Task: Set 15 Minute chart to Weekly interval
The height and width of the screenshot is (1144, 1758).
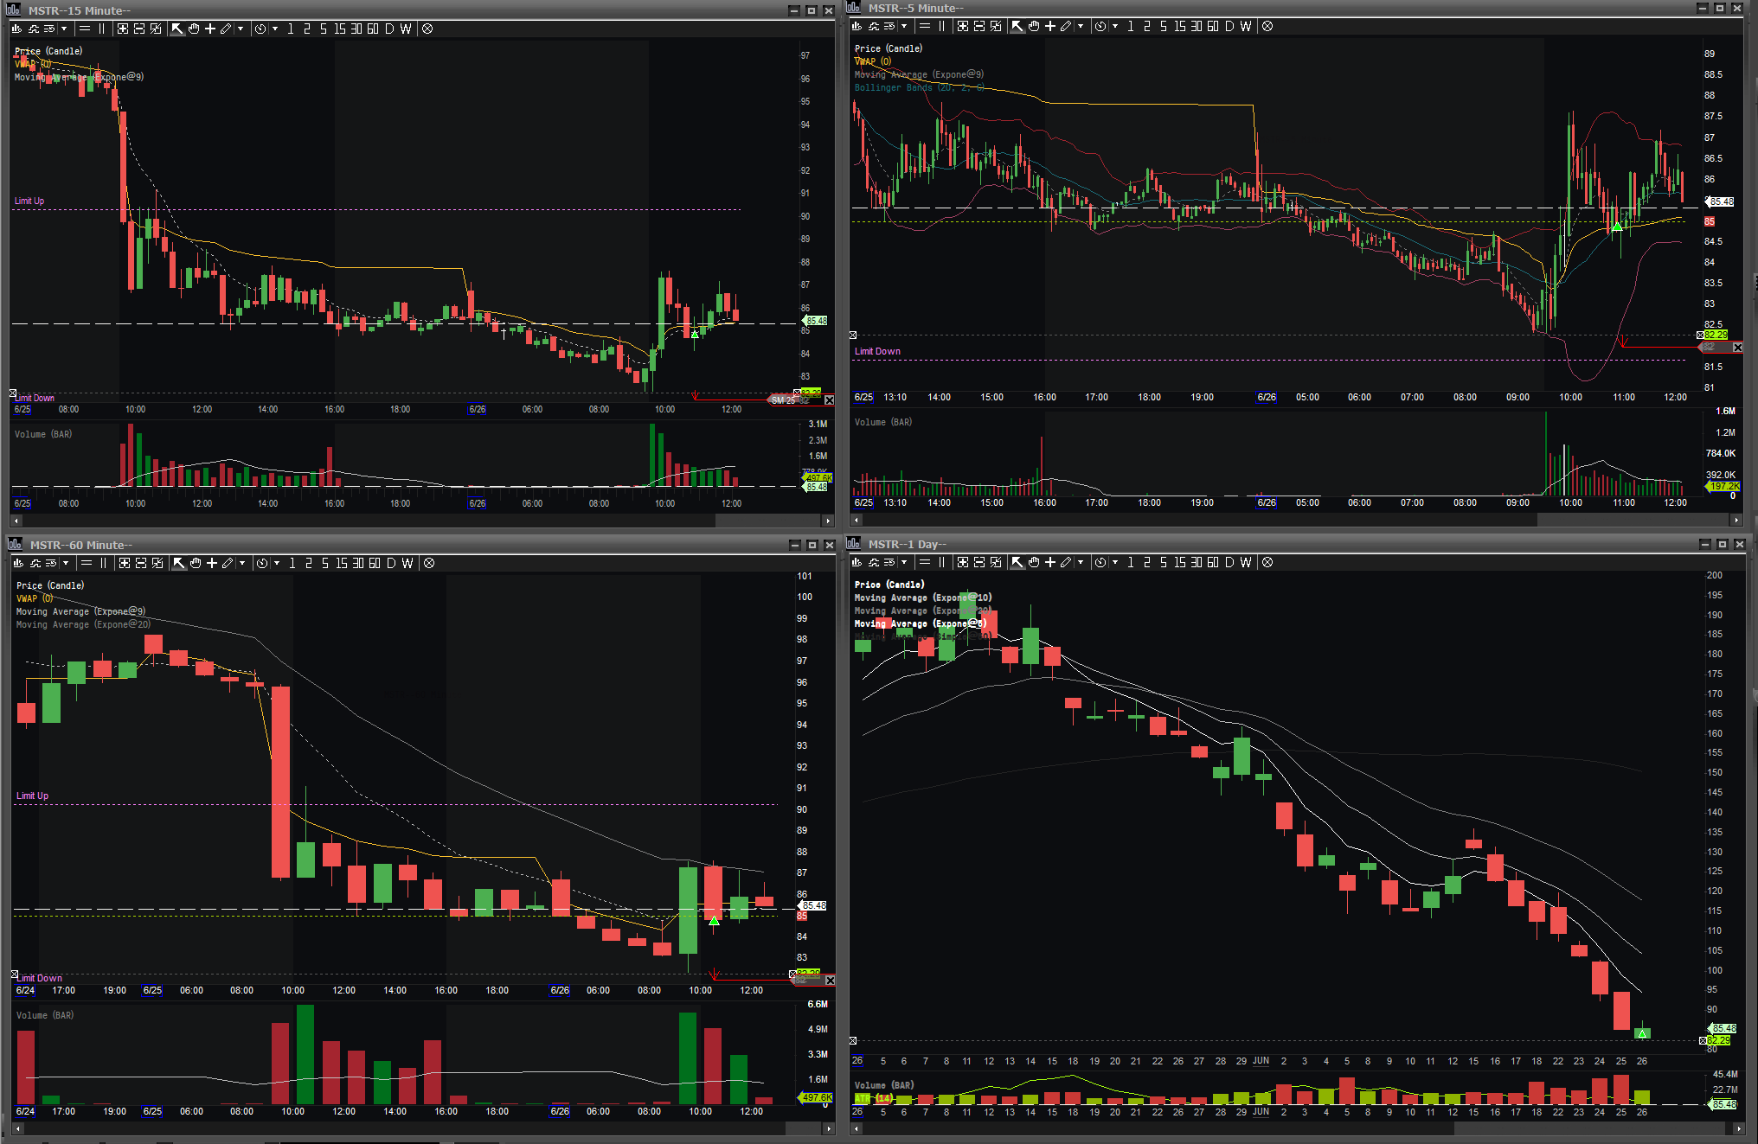Action: pos(406,29)
